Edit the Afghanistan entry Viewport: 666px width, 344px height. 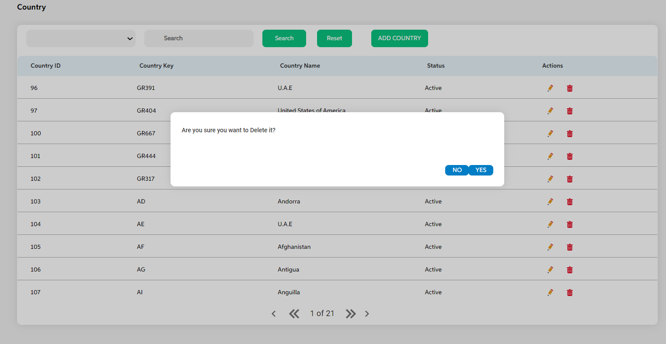point(550,247)
